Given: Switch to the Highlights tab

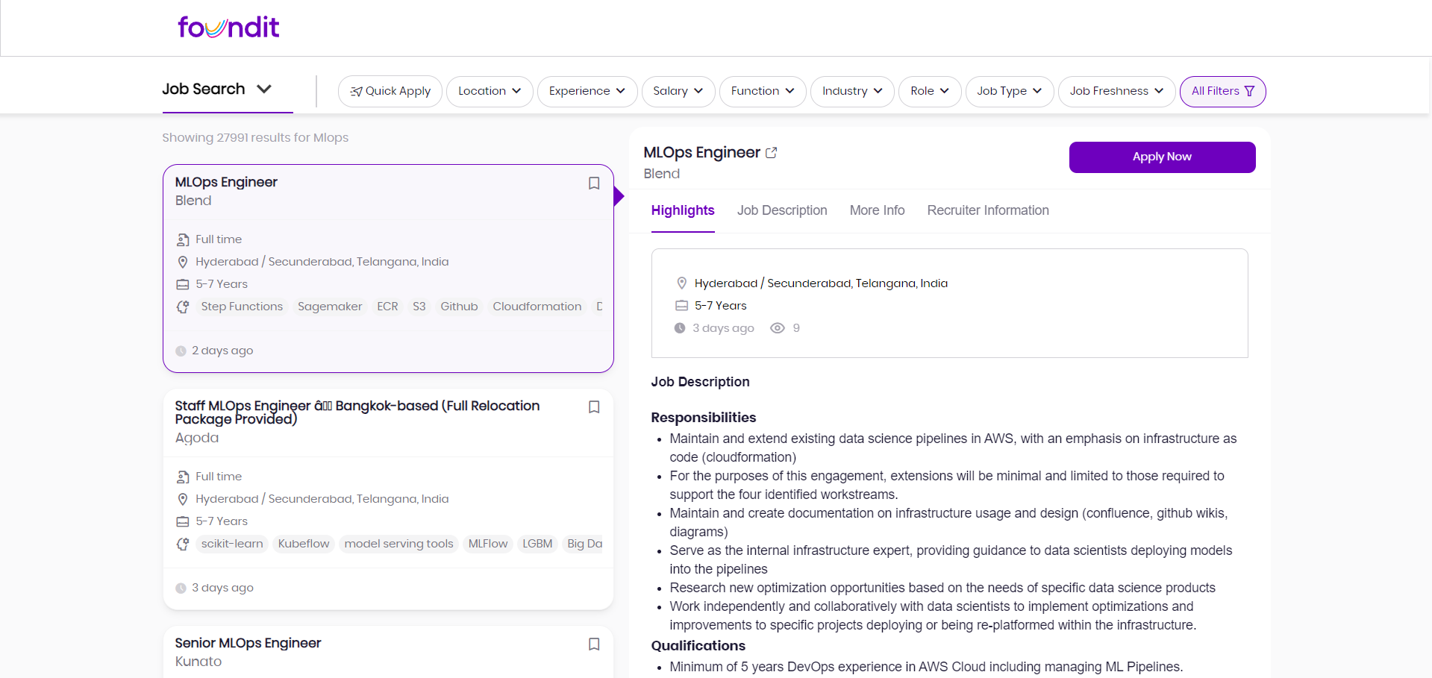Looking at the screenshot, I should point(683,211).
